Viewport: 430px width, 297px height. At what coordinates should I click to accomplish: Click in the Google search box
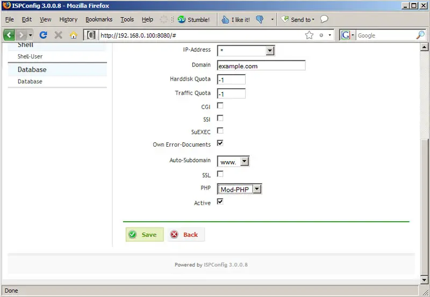click(386, 35)
